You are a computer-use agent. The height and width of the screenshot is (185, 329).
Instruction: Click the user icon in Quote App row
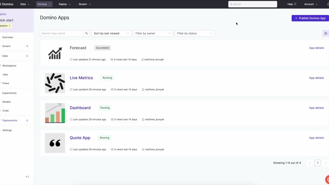pos(143,149)
